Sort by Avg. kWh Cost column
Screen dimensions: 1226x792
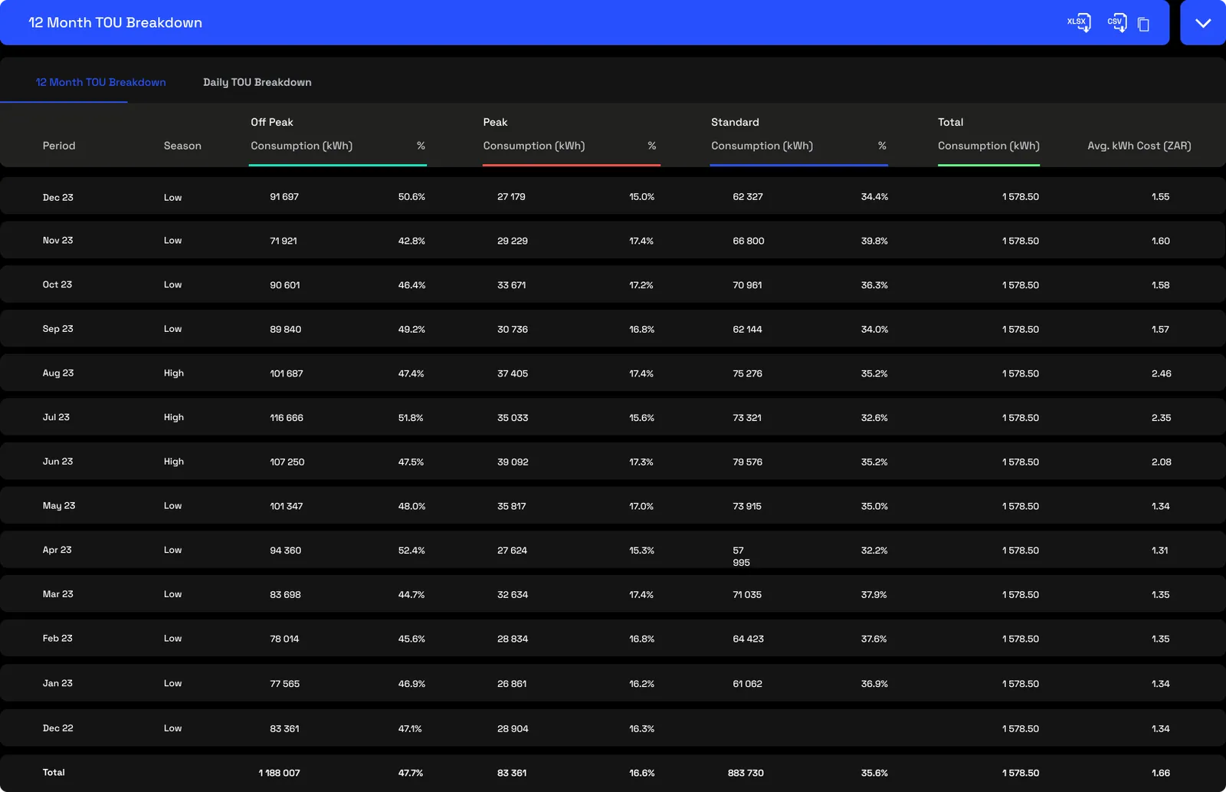point(1139,146)
